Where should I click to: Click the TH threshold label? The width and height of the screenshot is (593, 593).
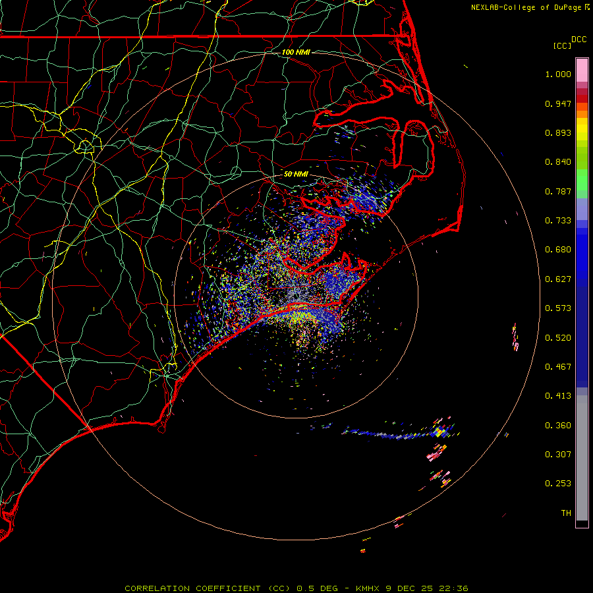566,513
